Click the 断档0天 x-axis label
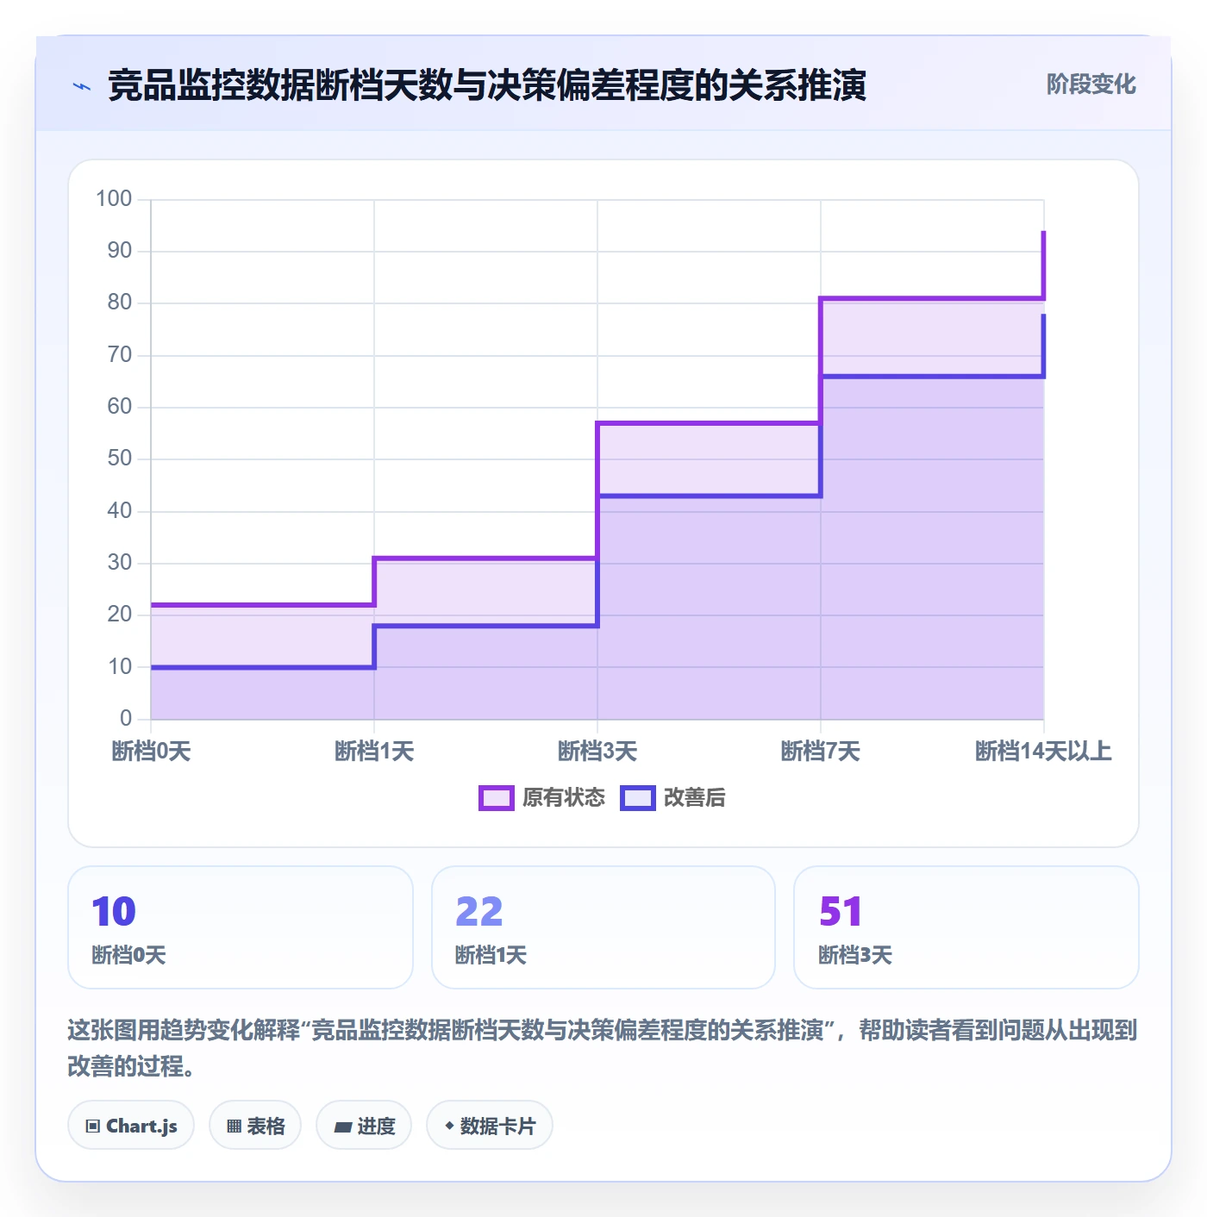The height and width of the screenshot is (1217, 1207). coord(151,752)
